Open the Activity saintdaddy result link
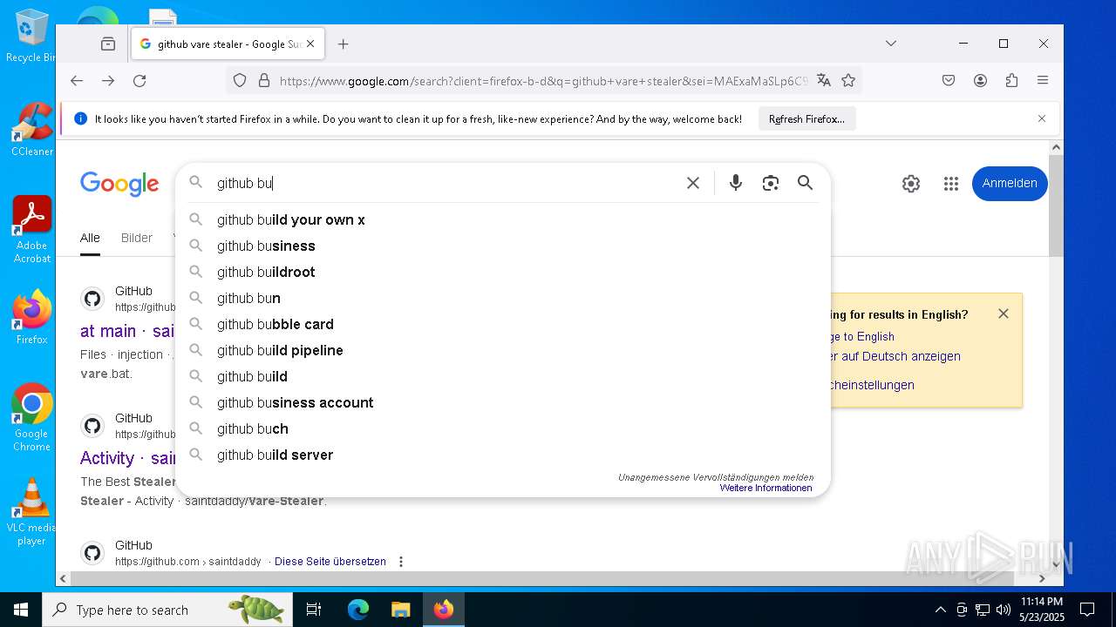The width and height of the screenshot is (1116, 627). (x=127, y=458)
